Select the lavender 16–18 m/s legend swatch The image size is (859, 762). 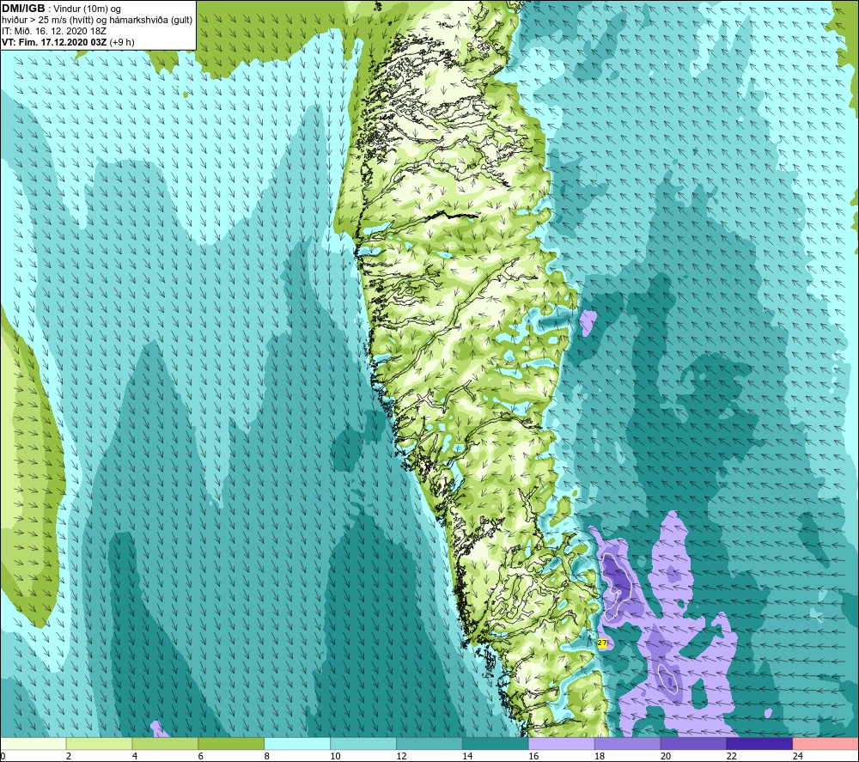point(562,743)
